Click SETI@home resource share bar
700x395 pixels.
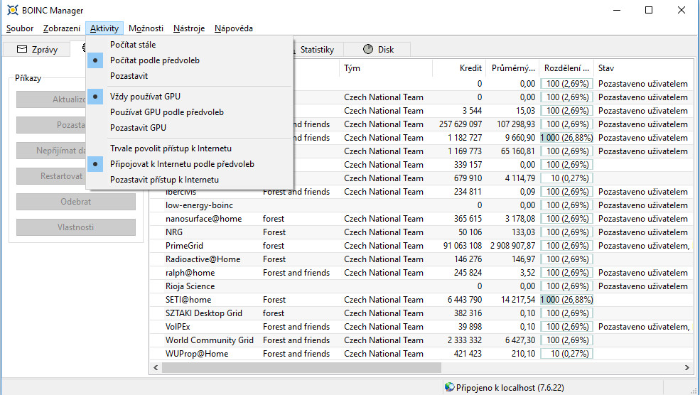pos(566,300)
